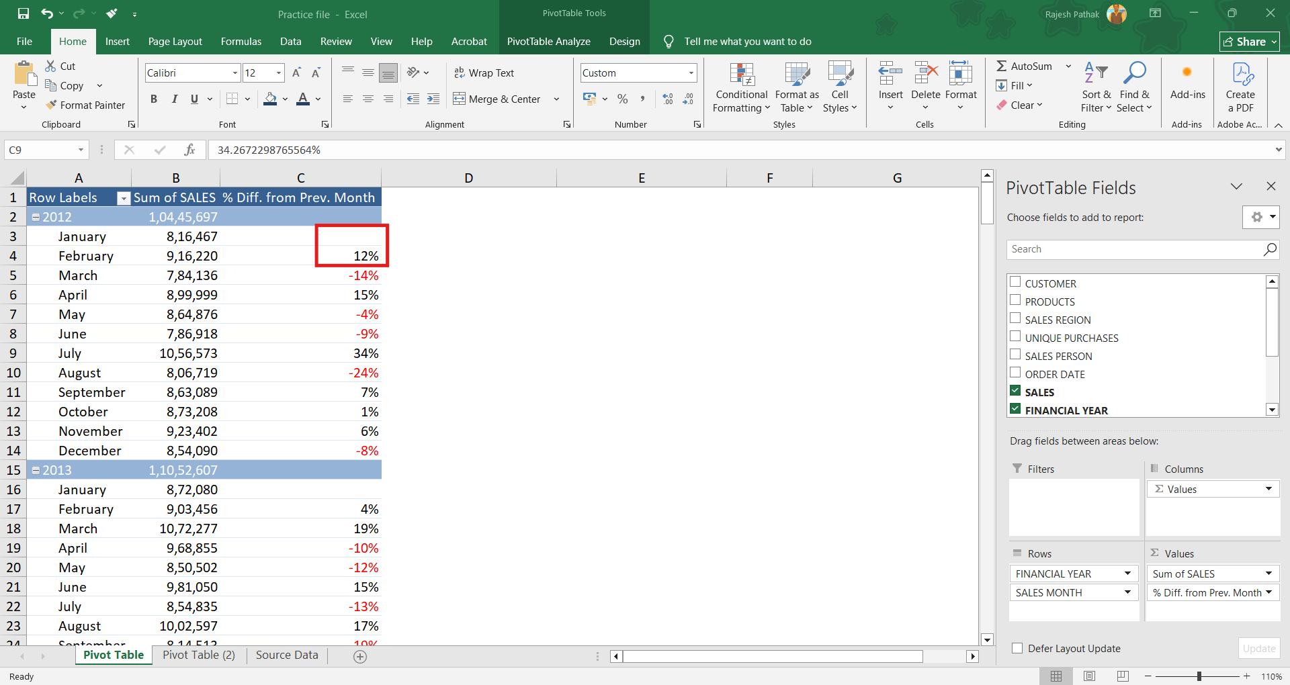
Task: Expand the Sum of SALES field dropdown
Action: coord(1268,574)
